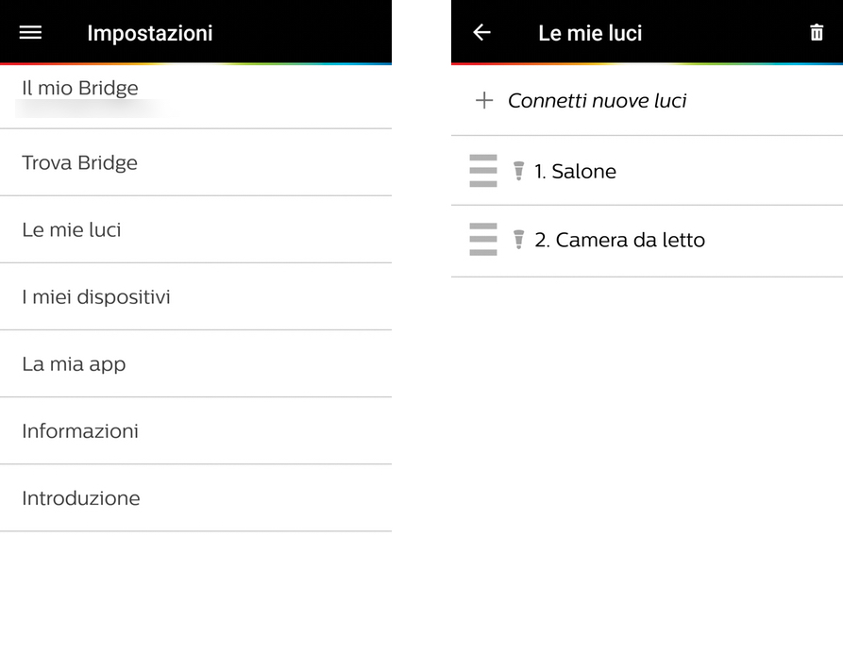This screenshot has height=671, width=843.
Task: Launch the Introduzione entry
Action: click(x=81, y=498)
